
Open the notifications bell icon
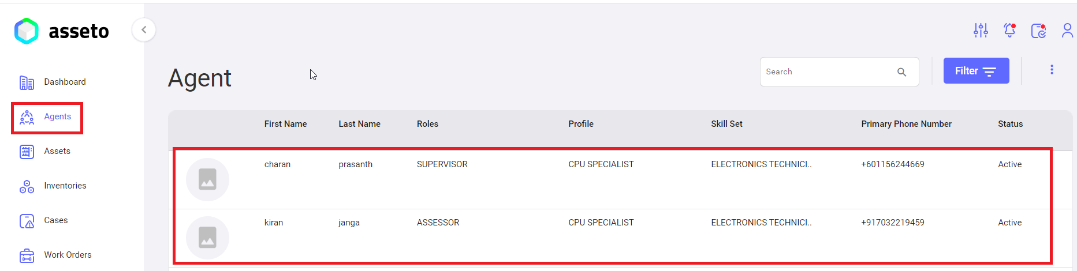tap(1009, 31)
